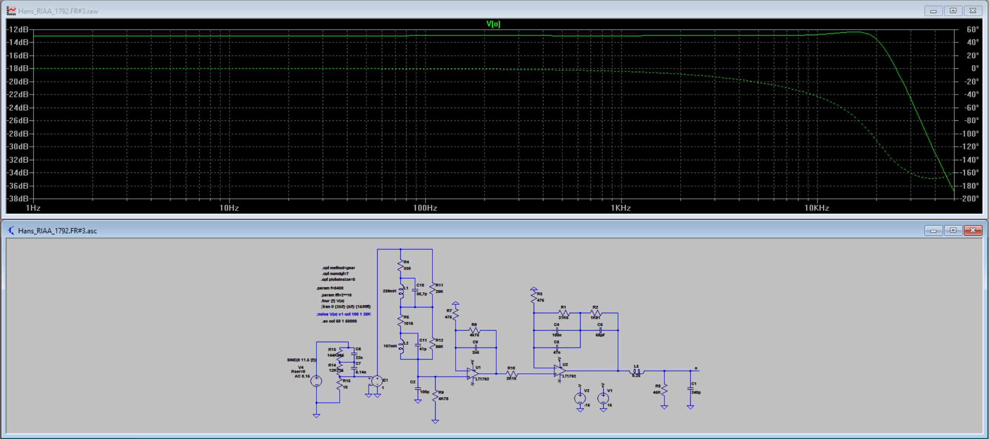Maximize the .asc schematic window
The image size is (989, 439).
(x=953, y=231)
